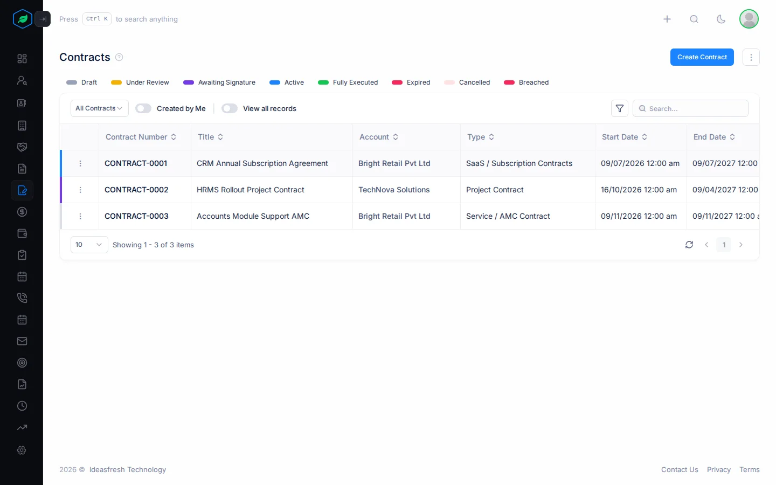Click the magnifier search icon in header
Screen dimensions: 776x485
pyautogui.click(x=694, y=19)
